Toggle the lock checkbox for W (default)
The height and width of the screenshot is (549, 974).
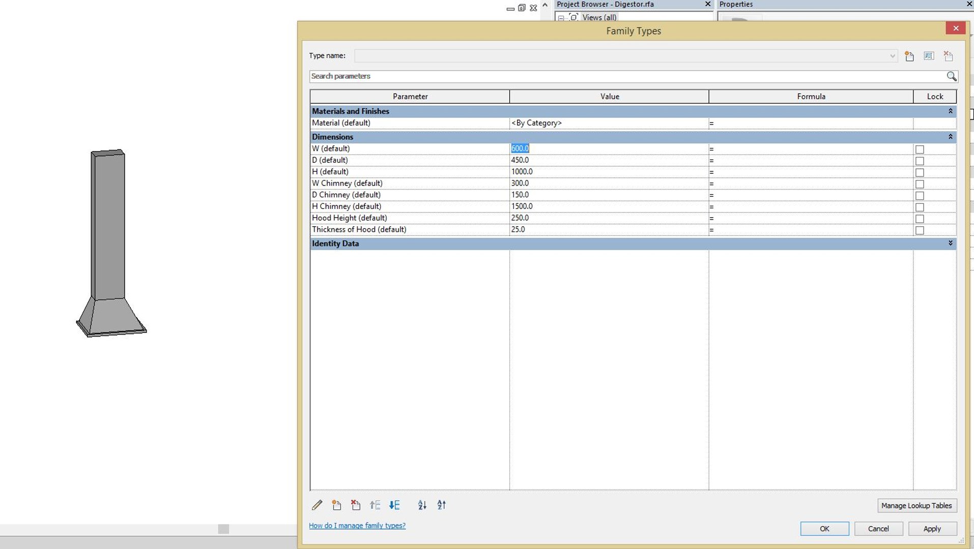920,149
